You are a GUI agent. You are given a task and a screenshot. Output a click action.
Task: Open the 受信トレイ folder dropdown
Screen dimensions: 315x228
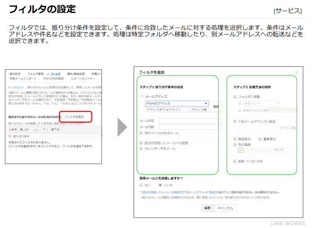pos(261,103)
